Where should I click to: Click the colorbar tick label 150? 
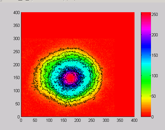click(x=155, y=55)
